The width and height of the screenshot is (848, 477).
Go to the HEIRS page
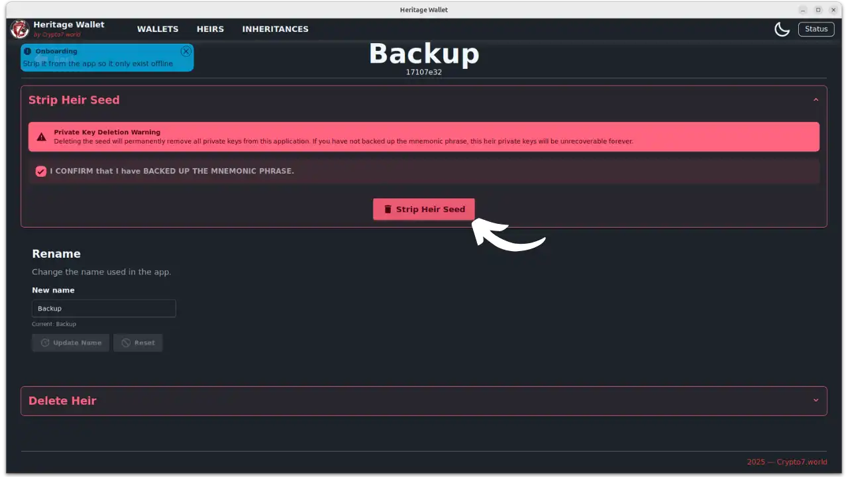click(210, 29)
